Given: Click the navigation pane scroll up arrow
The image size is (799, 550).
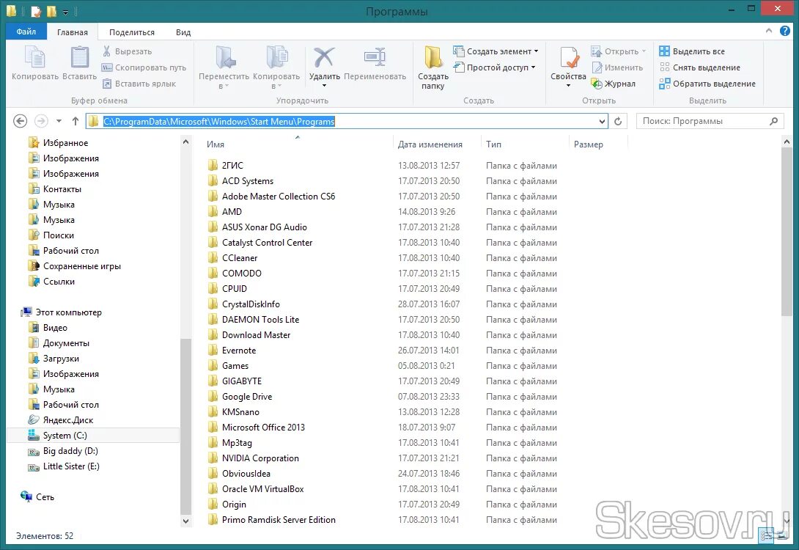Looking at the screenshot, I should click(185, 142).
